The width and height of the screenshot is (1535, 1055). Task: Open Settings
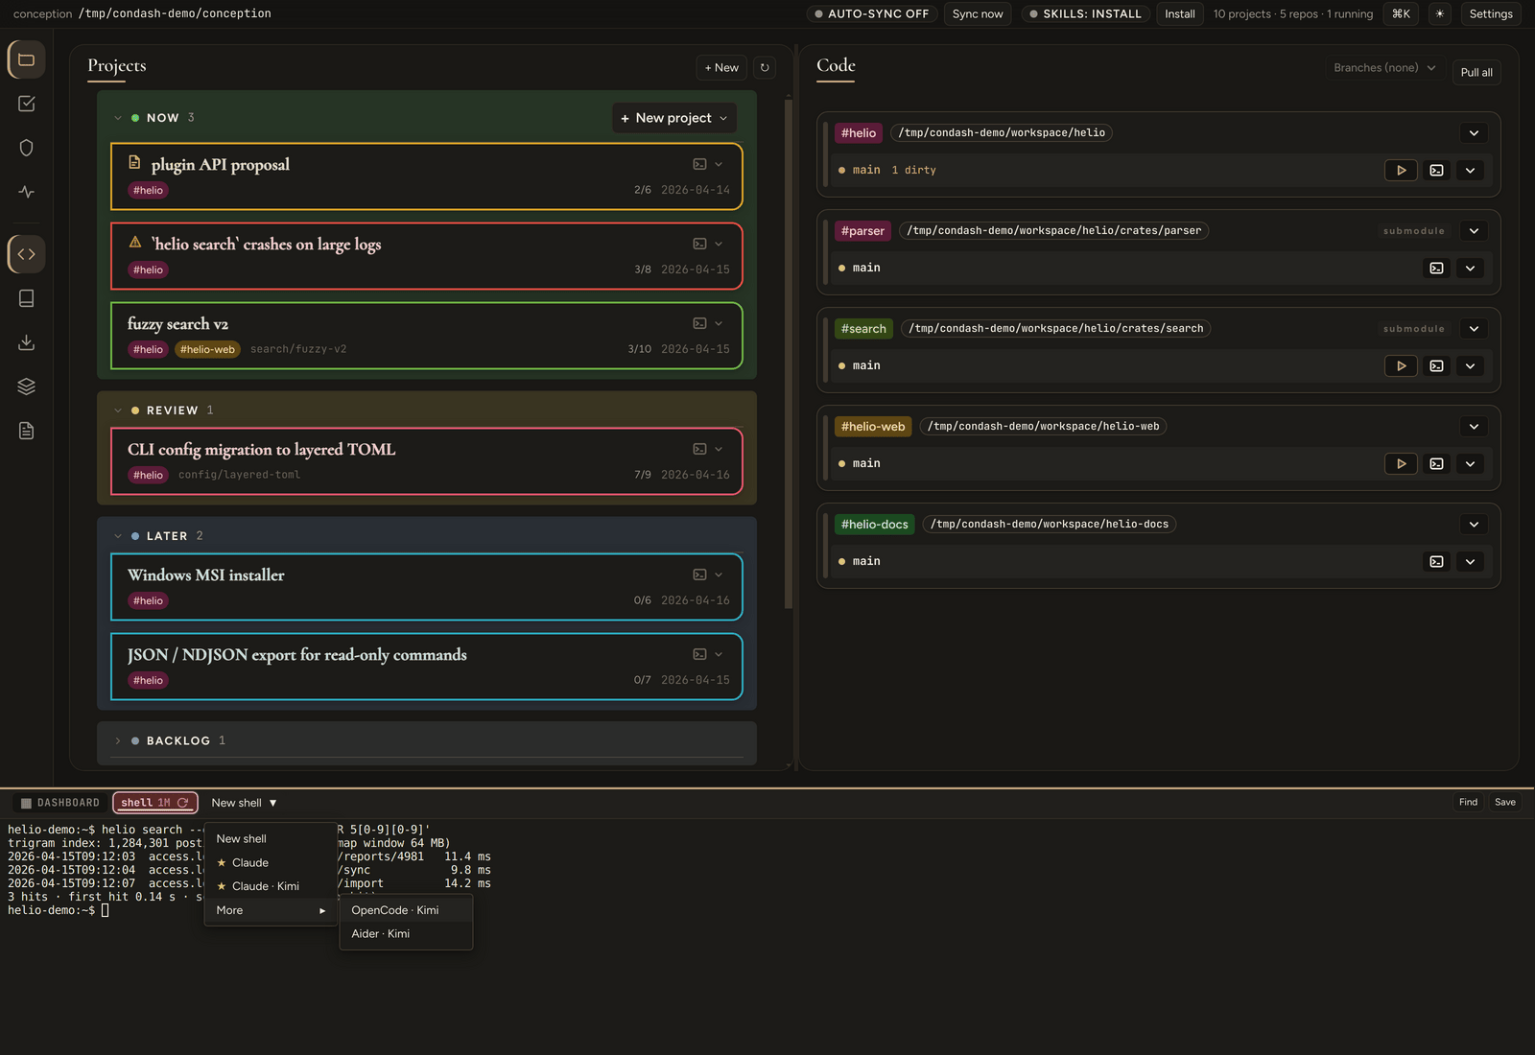[1491, 13]
